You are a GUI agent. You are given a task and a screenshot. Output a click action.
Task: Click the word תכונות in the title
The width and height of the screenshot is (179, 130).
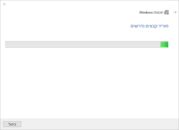click(158, 12)
